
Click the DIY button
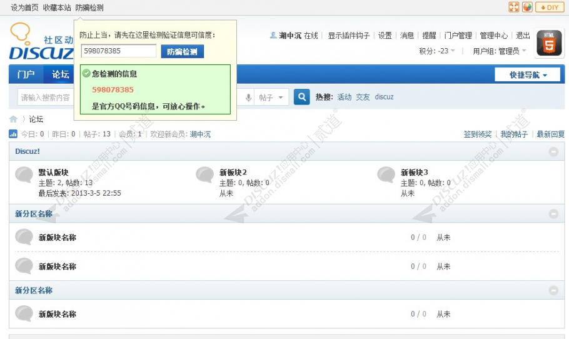pos(550,8)
